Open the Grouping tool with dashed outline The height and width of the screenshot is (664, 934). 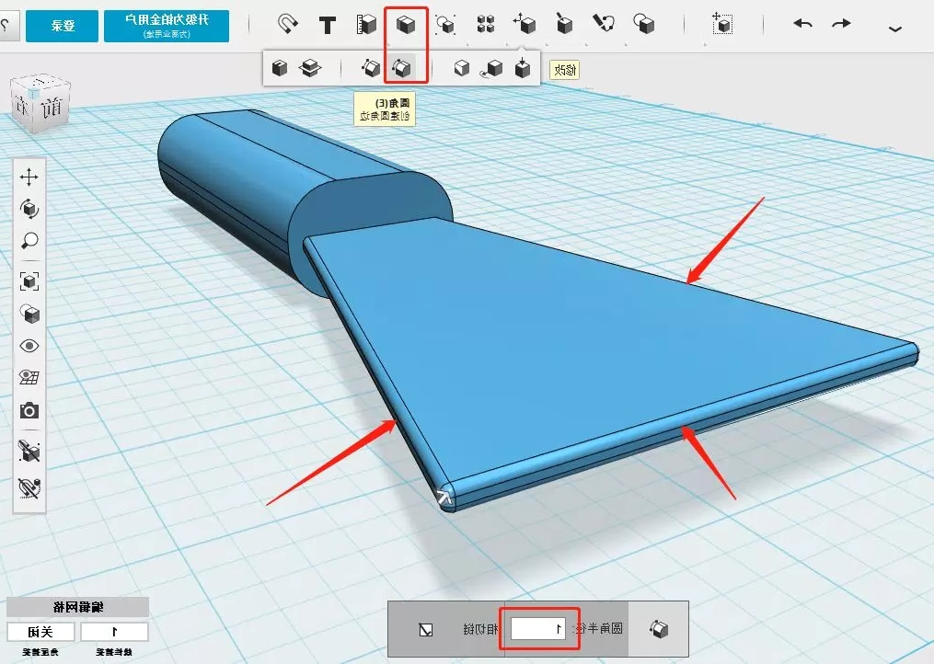[x=445, y=25]
